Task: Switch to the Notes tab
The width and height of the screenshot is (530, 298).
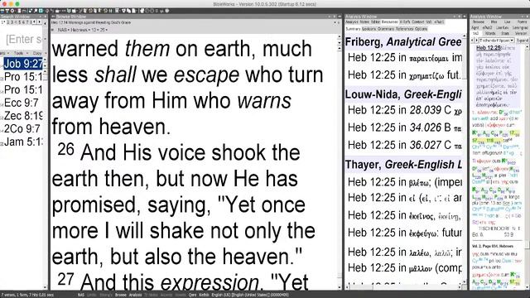Action: [364, 22]
